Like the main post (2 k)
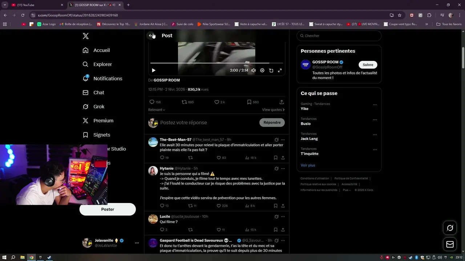Viewport: 465px width, 261px height. [x=219, y=102]
